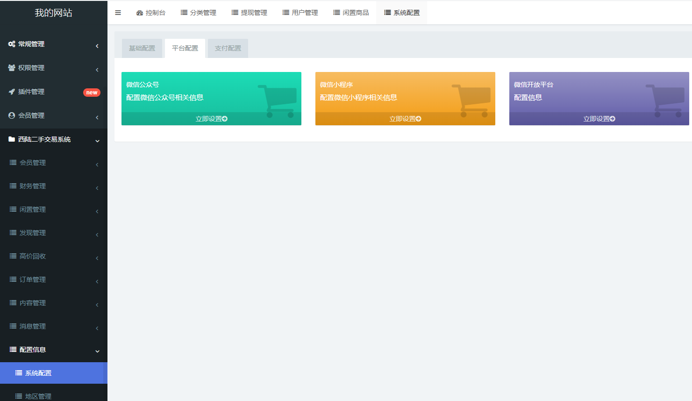Viewport: 692px width, 401px height.
Task: Open the 提现管理 top tab
Action: coord(250,13)
